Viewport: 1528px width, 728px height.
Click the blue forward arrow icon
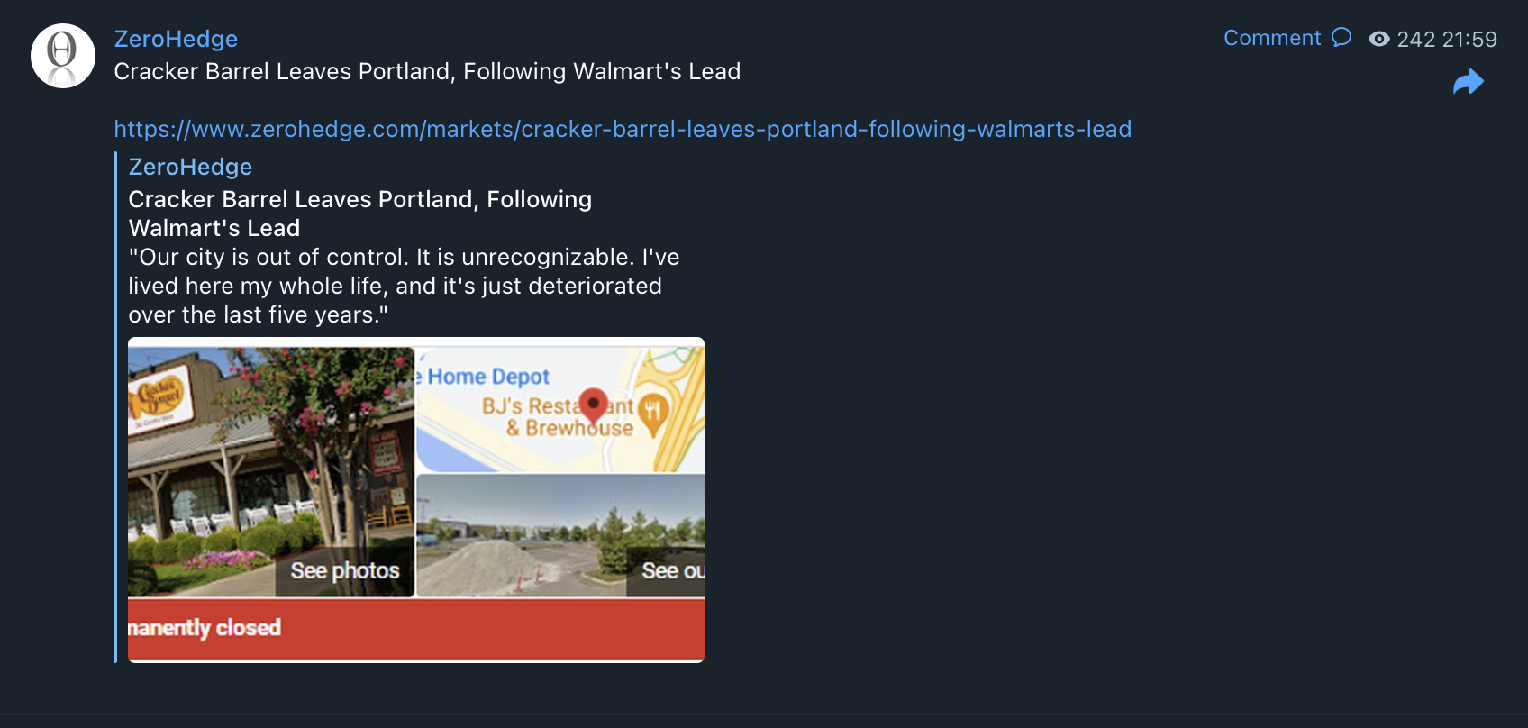click(1469, 82)
